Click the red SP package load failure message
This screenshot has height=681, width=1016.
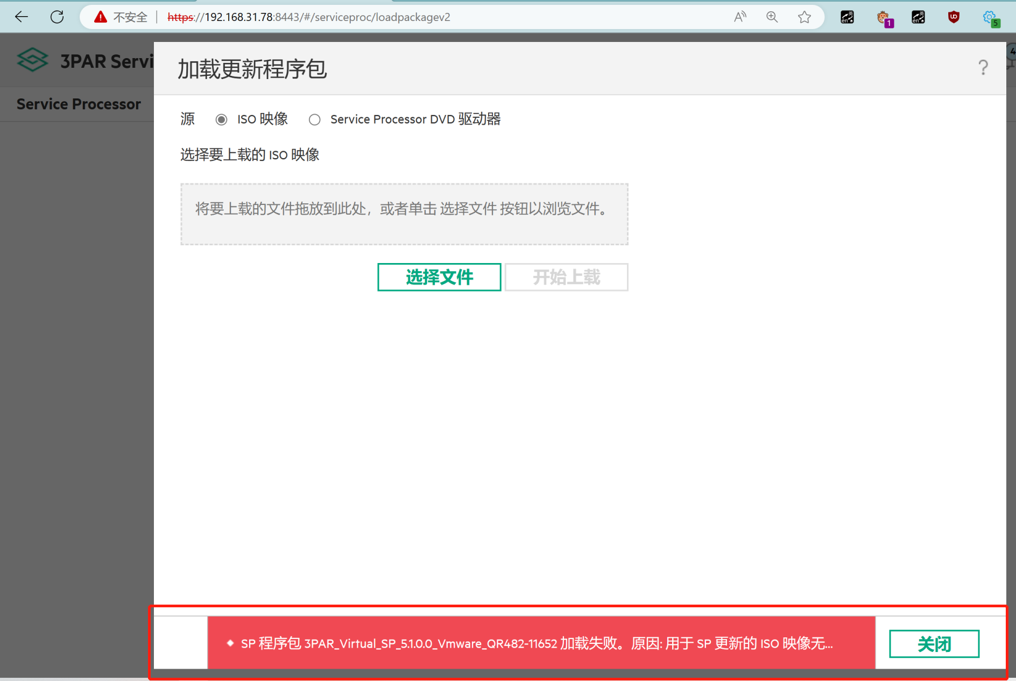[x=541, y=643]
